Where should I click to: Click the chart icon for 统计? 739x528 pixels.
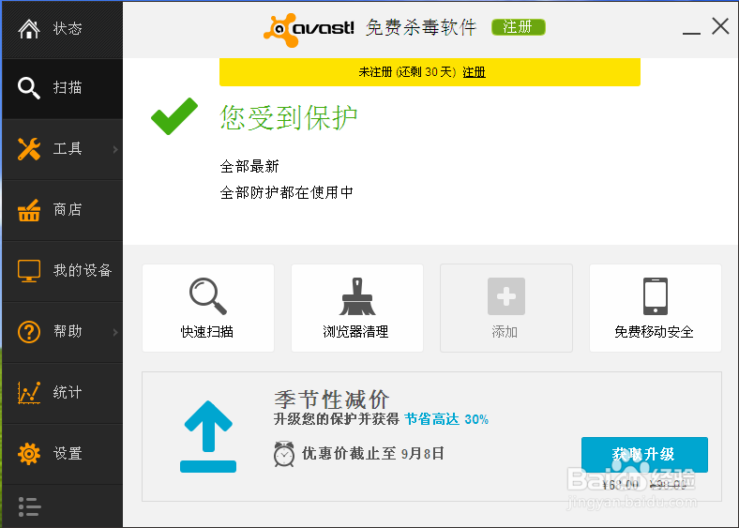29,393
